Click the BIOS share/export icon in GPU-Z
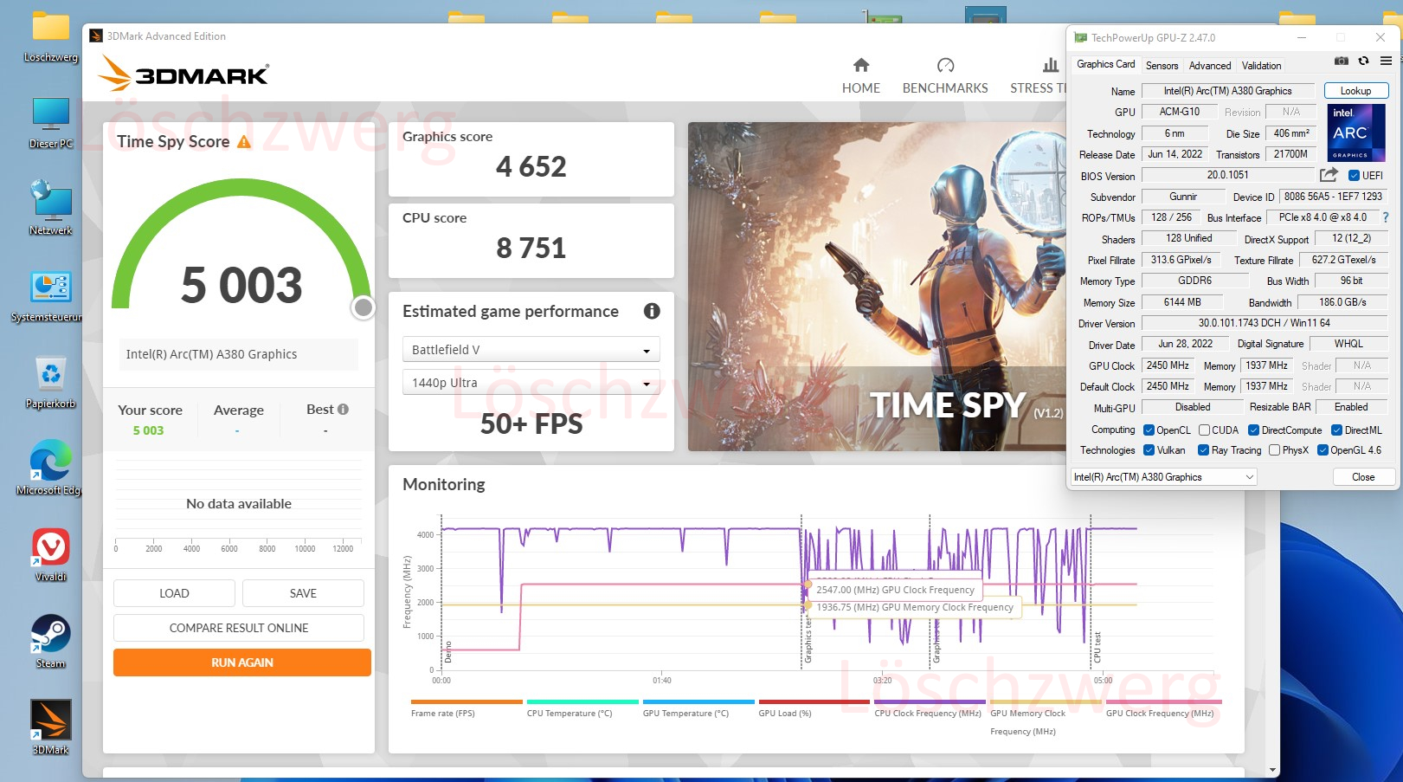 tap(1329, 175)
